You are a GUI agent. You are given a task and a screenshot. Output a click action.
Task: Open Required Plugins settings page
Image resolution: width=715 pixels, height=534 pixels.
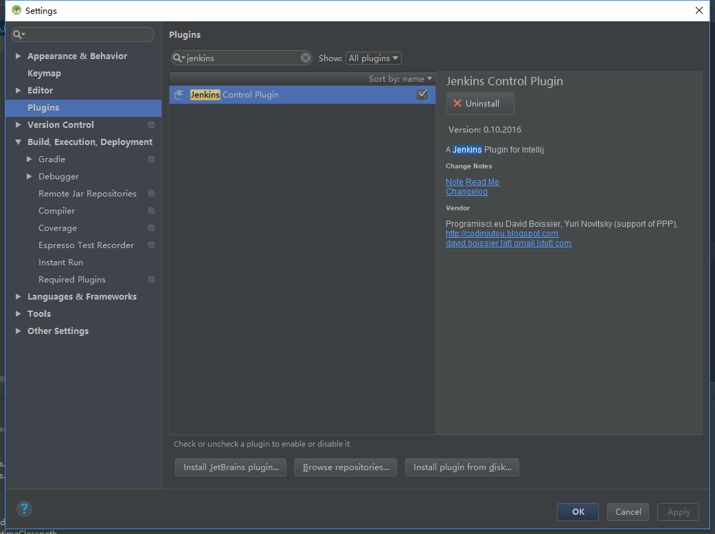click(x=72, y=279)
